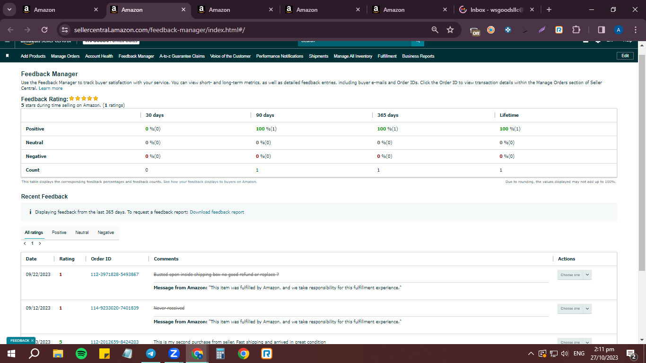Follow the Learn more link
Screen dimensions: 646x363
[51, 88]
